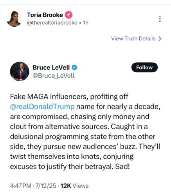Viewport: 171px width, 196px height.
Task: Click Bruce LeVell's blue verified checkmark
Action: click(74, 67)
